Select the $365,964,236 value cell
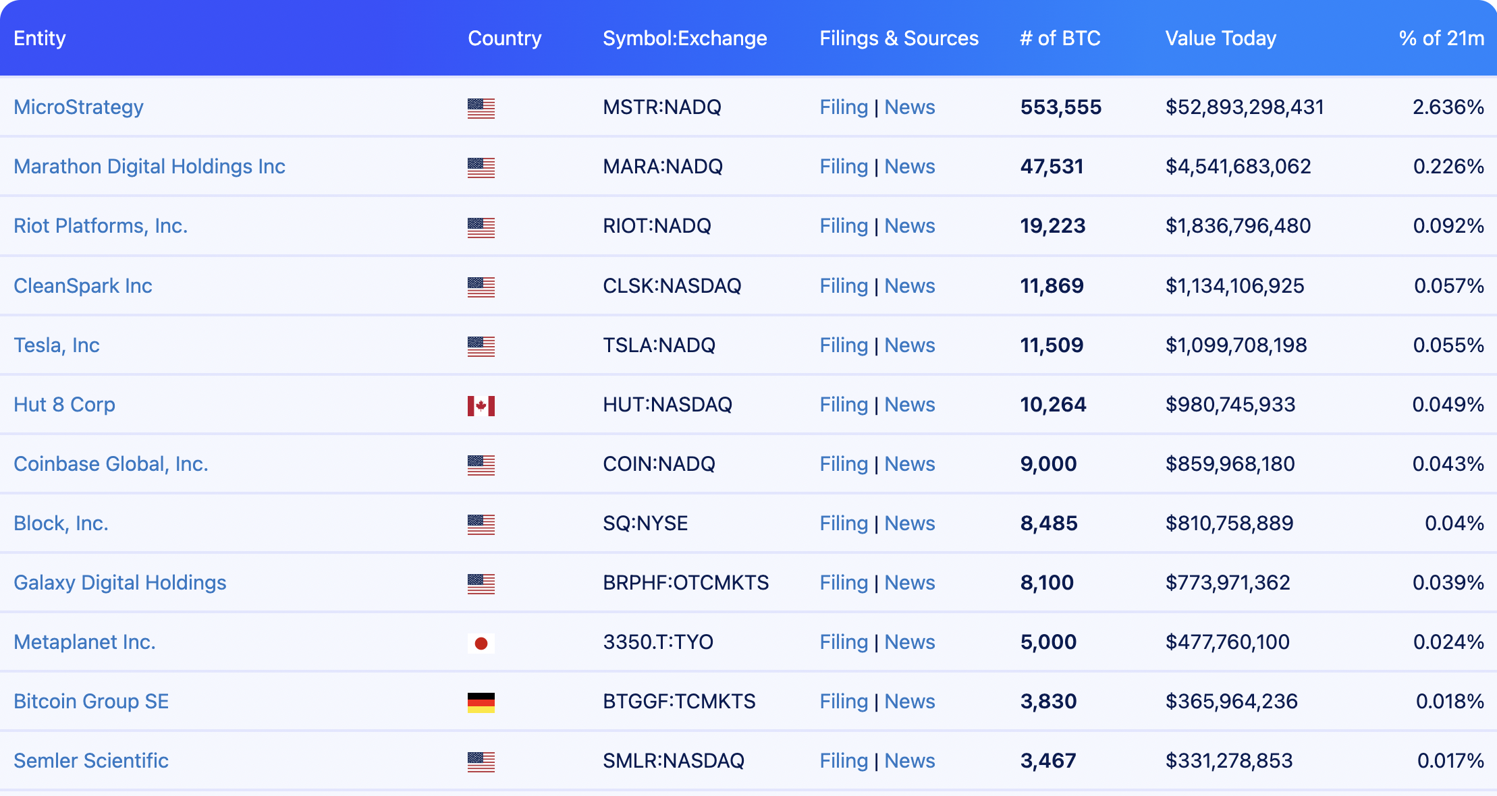 [x=1232, y=702]
